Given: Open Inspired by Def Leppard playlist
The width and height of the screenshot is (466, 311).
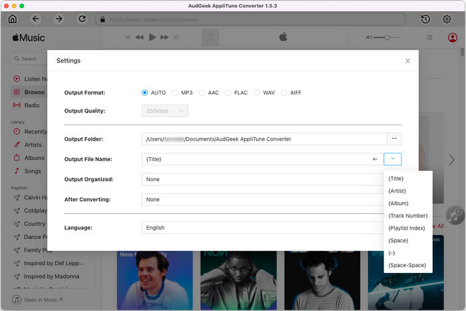Looking at the screenshot, I should coord(49,263).
